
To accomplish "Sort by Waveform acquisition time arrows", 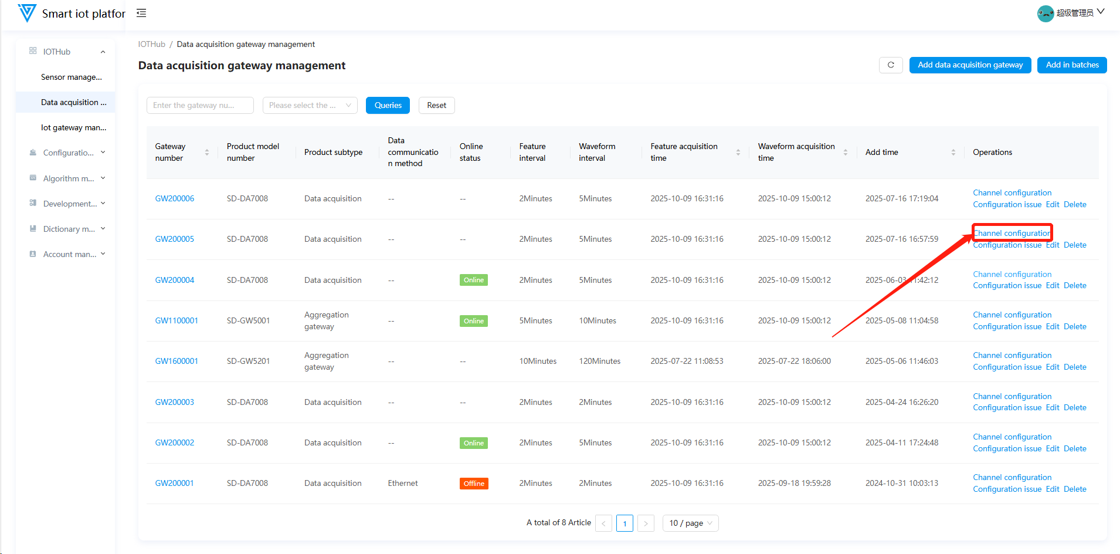I will (845, 153).
